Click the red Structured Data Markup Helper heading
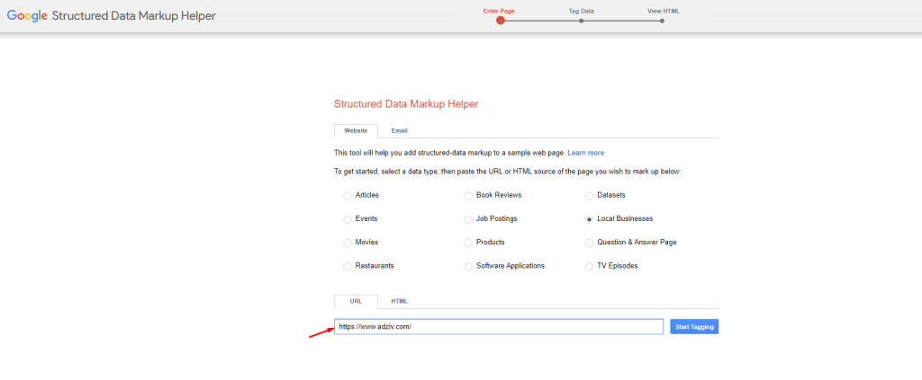922x380 pixels. 406,104
